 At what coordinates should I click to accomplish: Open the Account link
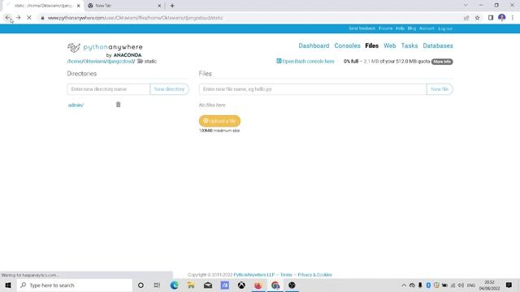click(x=427, y=28)
